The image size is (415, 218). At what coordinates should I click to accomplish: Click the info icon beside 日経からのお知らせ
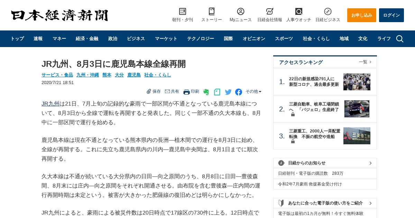coord(282,163)
